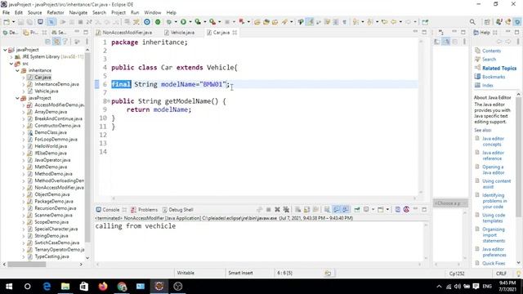Collapse the inheritance package node
The image size is (523, 294).
pos(17,71)
